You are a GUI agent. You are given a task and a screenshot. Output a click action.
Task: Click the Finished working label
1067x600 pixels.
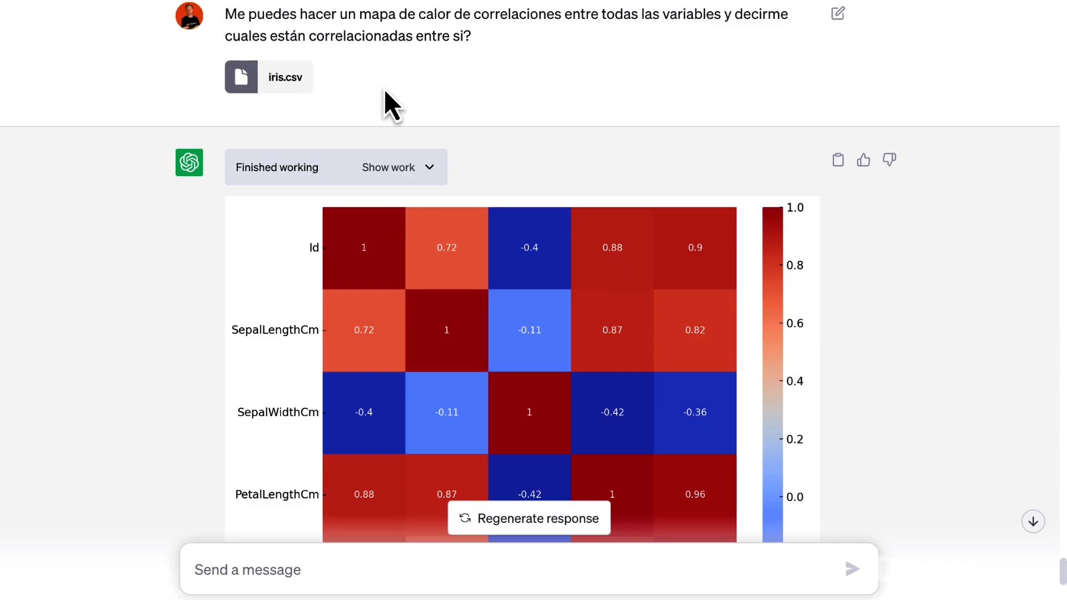(277, 167)
